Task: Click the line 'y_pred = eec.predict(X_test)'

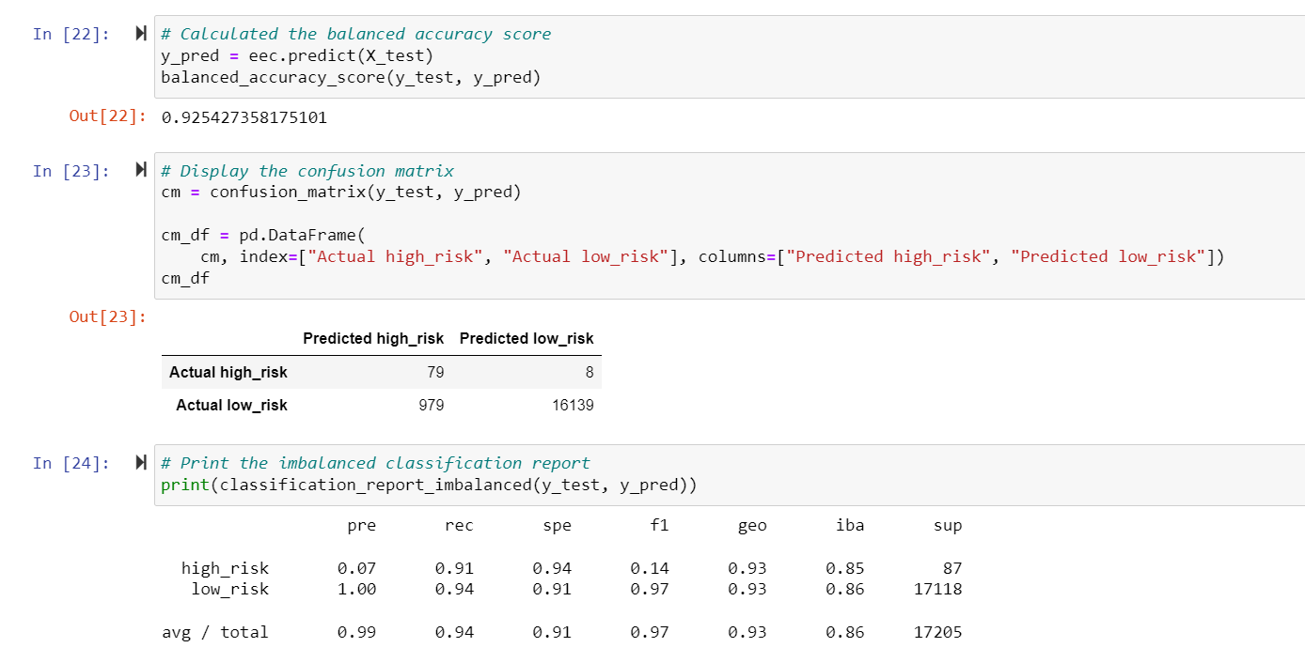Action: click(298, 56)
